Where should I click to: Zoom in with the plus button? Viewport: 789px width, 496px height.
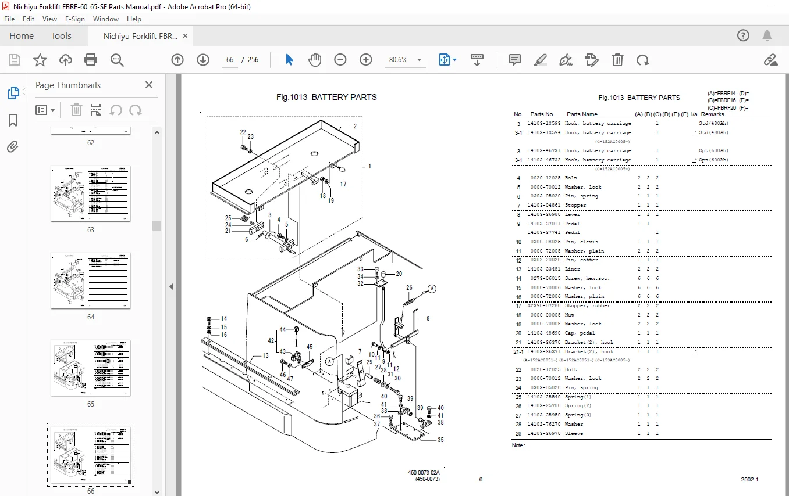coord(366,60)
